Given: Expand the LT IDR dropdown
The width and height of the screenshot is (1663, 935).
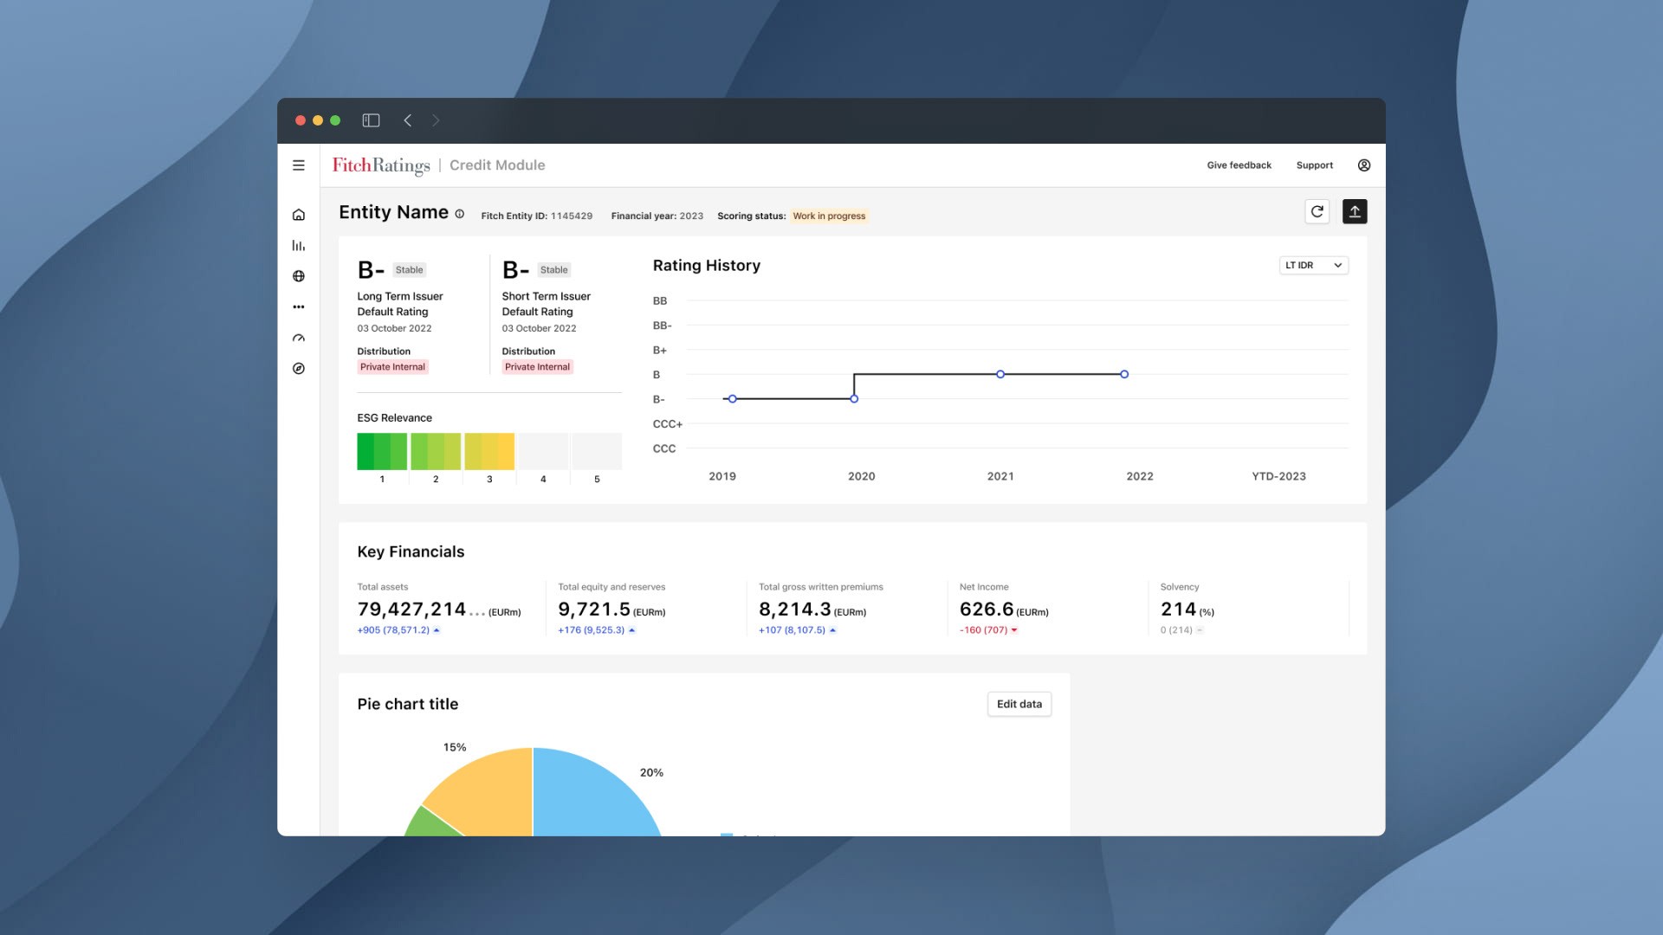Looking at the screenshot, I should (x=1313, y=266).
